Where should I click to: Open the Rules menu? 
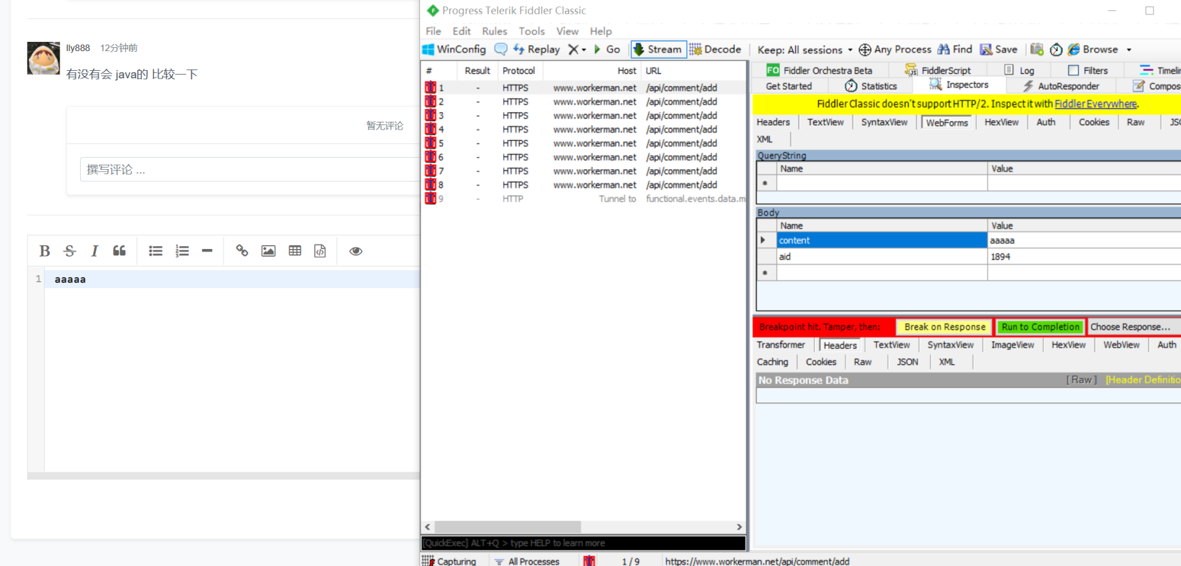pos(494,31)
